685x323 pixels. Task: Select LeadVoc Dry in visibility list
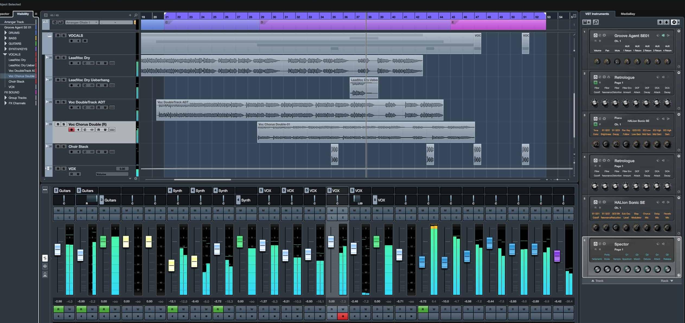[x=17, y=60]
